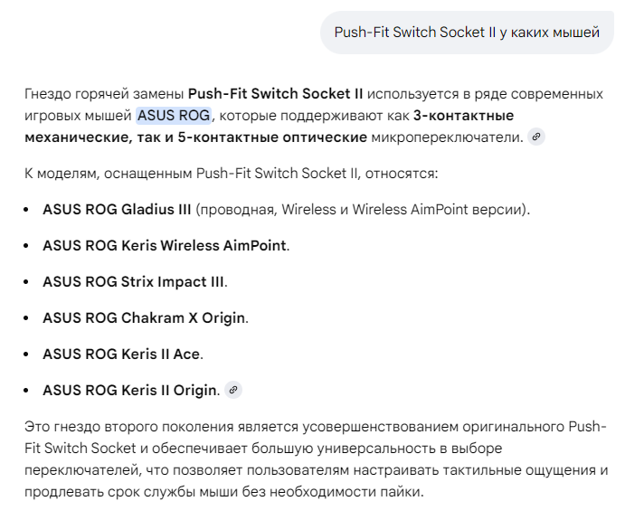The image size is (625, 520).
Task: Click the sentence starting "К моделям, оснащенным"
Action: [232, 173]
